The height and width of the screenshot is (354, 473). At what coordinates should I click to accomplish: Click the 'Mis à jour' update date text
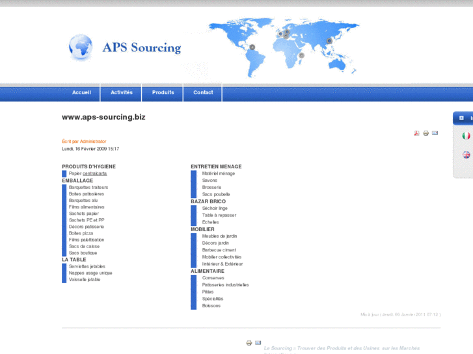(401, 314)
